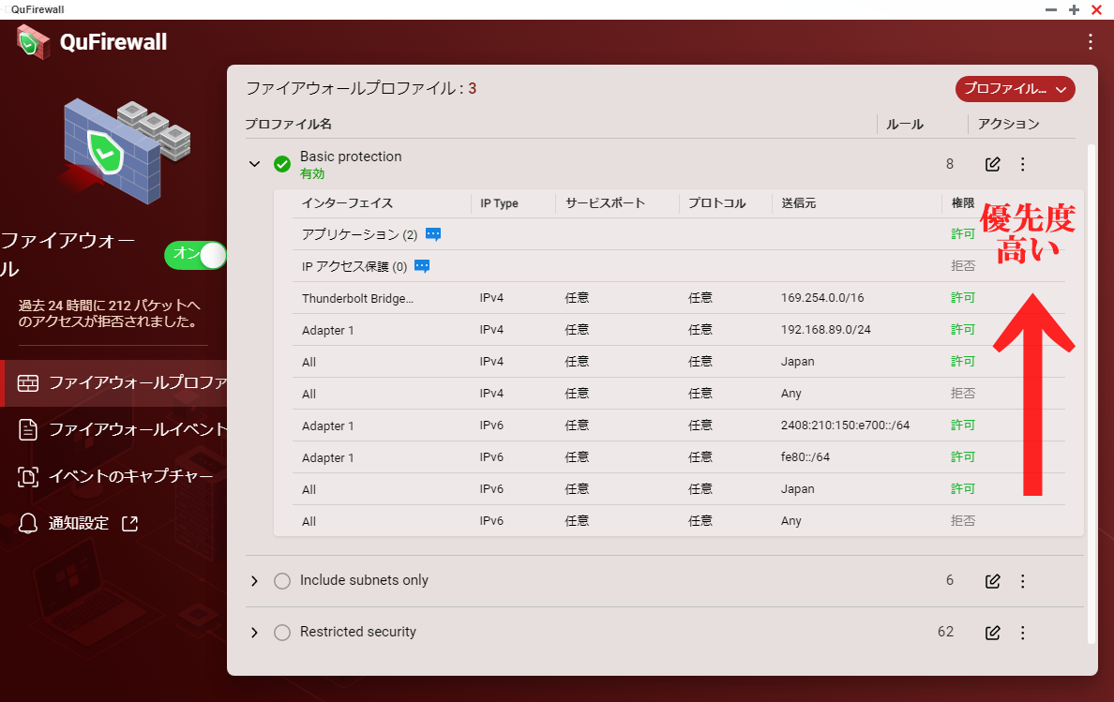The image size is (1114, 702).
Task: Click the Restricted security profile name
Action: (x=357, y=631)
